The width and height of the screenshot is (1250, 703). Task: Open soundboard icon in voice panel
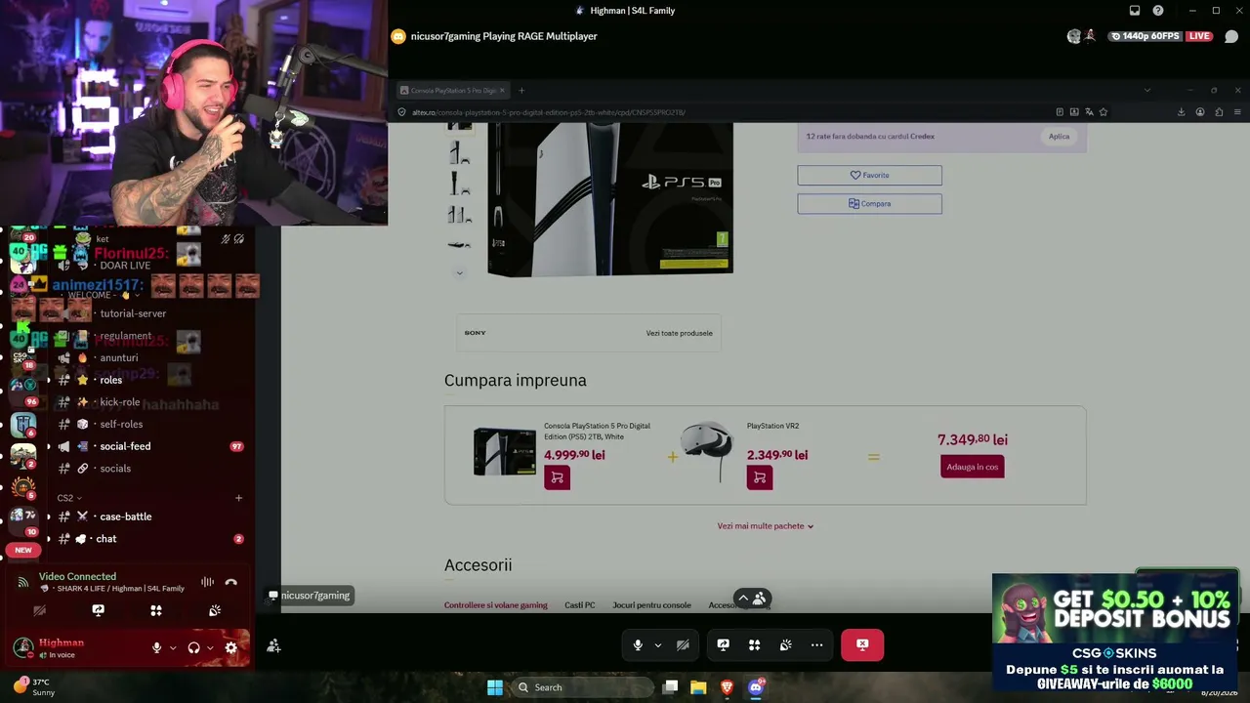(x=215, y=610)
